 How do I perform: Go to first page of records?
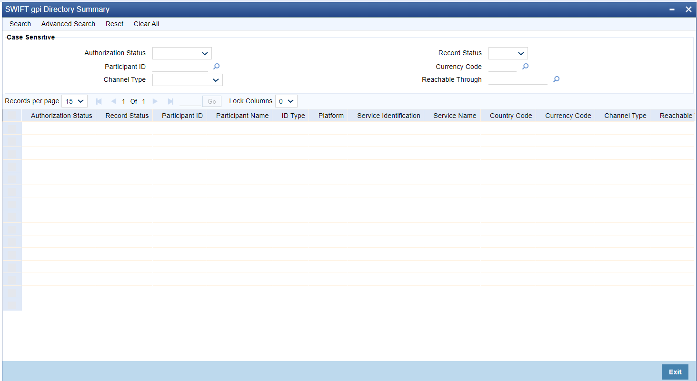pyautogui.click(x=99, y=101)
